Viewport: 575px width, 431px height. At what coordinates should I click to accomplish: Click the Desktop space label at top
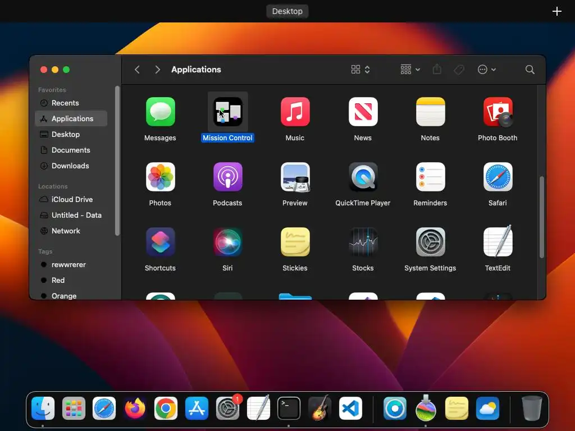tap(287, 11)
